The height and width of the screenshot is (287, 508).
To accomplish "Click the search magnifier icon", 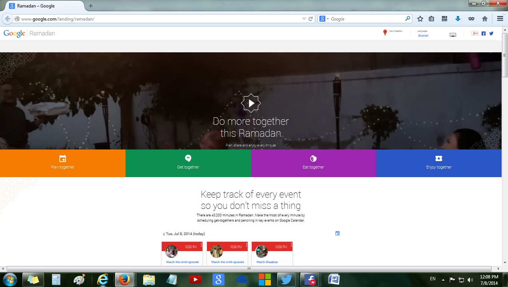I will 408,19.
